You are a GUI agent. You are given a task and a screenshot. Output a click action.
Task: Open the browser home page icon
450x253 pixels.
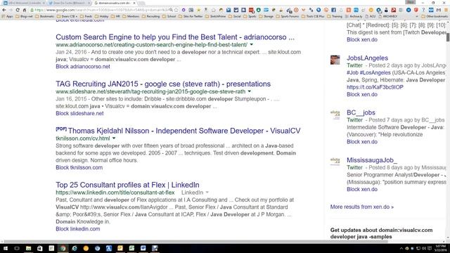coord(25,10)
